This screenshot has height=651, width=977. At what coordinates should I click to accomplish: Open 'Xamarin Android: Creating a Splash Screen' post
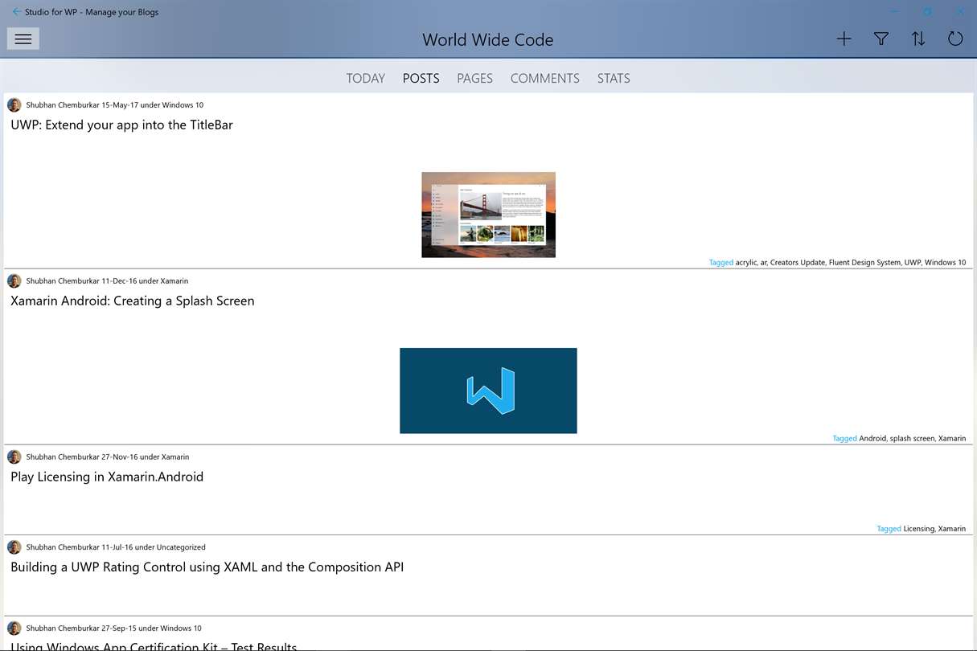pyautogui.click(x=133, y=301)
